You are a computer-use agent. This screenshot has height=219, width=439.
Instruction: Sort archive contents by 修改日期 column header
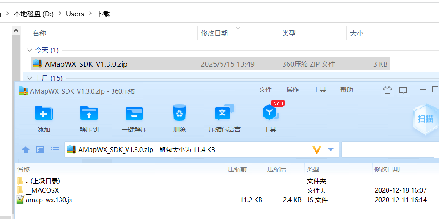[x=387, y=169]
